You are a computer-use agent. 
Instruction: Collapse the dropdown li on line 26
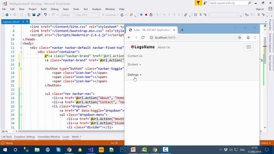point(21,107)
